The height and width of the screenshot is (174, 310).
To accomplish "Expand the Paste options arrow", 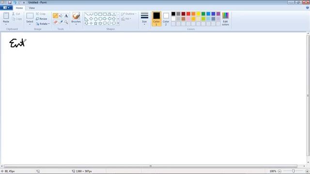I will 6,24.
